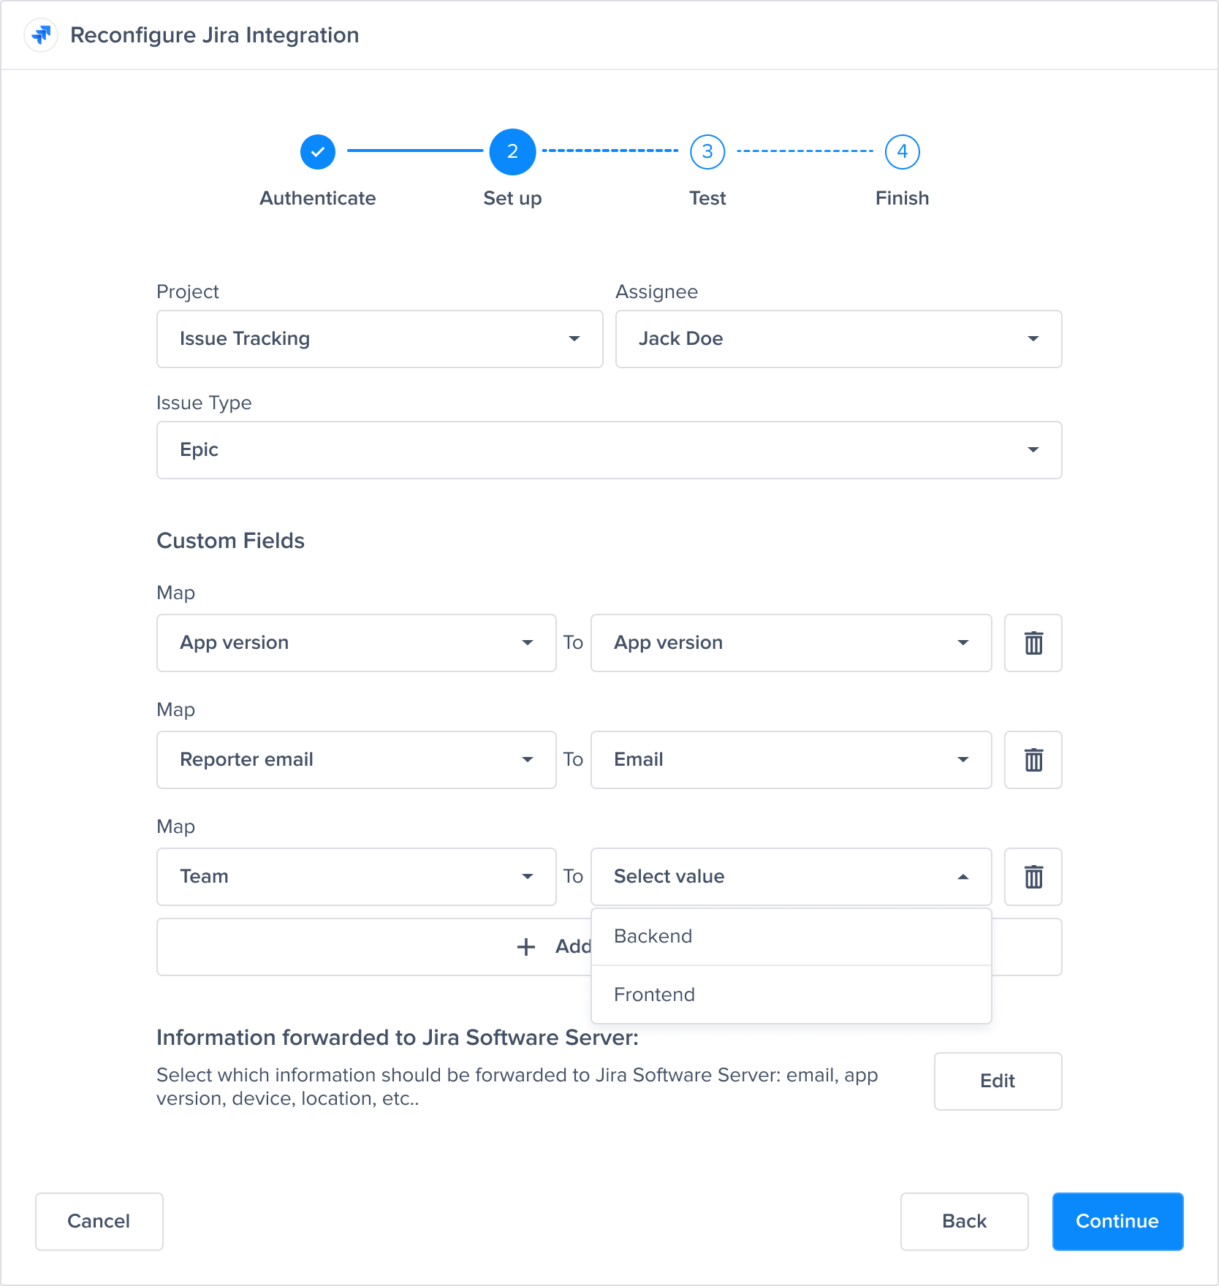This screenshot has height=1286, width=1219.
Task: Open the Project dropdown showing Issue Tracking
Action: (380, 339)
